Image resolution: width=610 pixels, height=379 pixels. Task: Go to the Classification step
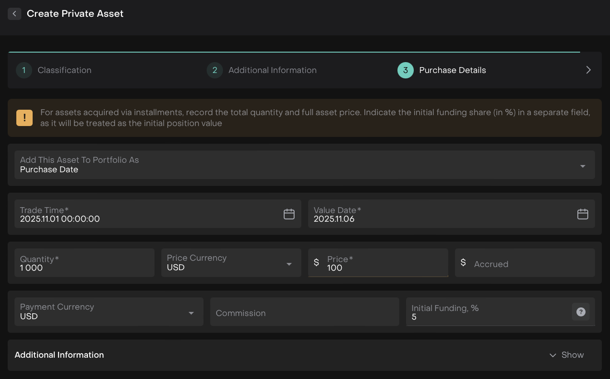tap(64, 70)
